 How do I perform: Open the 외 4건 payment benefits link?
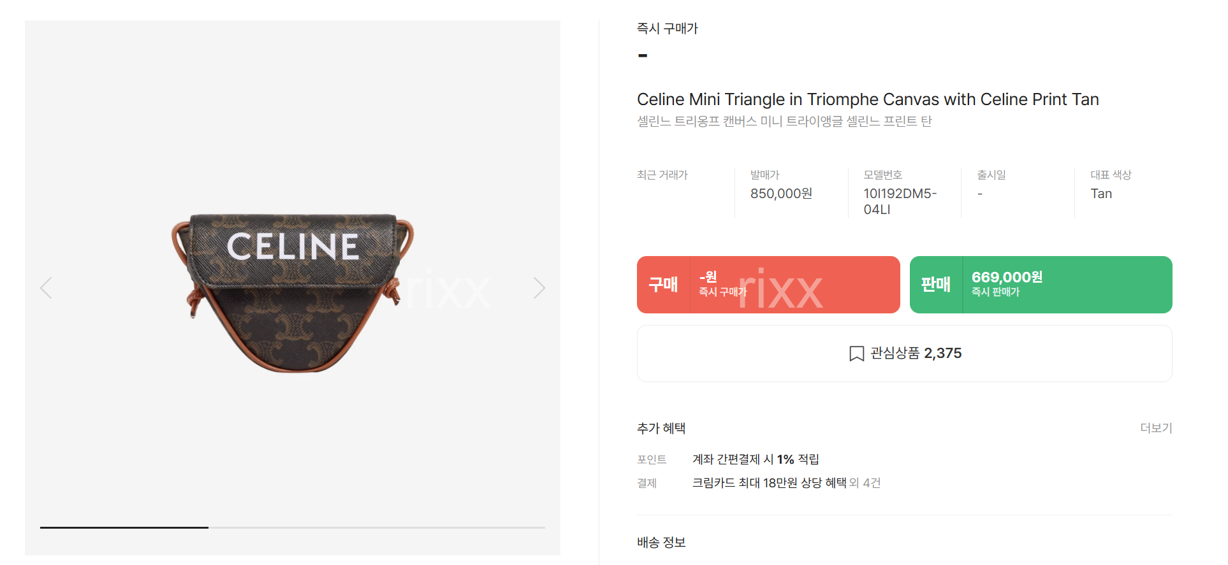point(865,483)
